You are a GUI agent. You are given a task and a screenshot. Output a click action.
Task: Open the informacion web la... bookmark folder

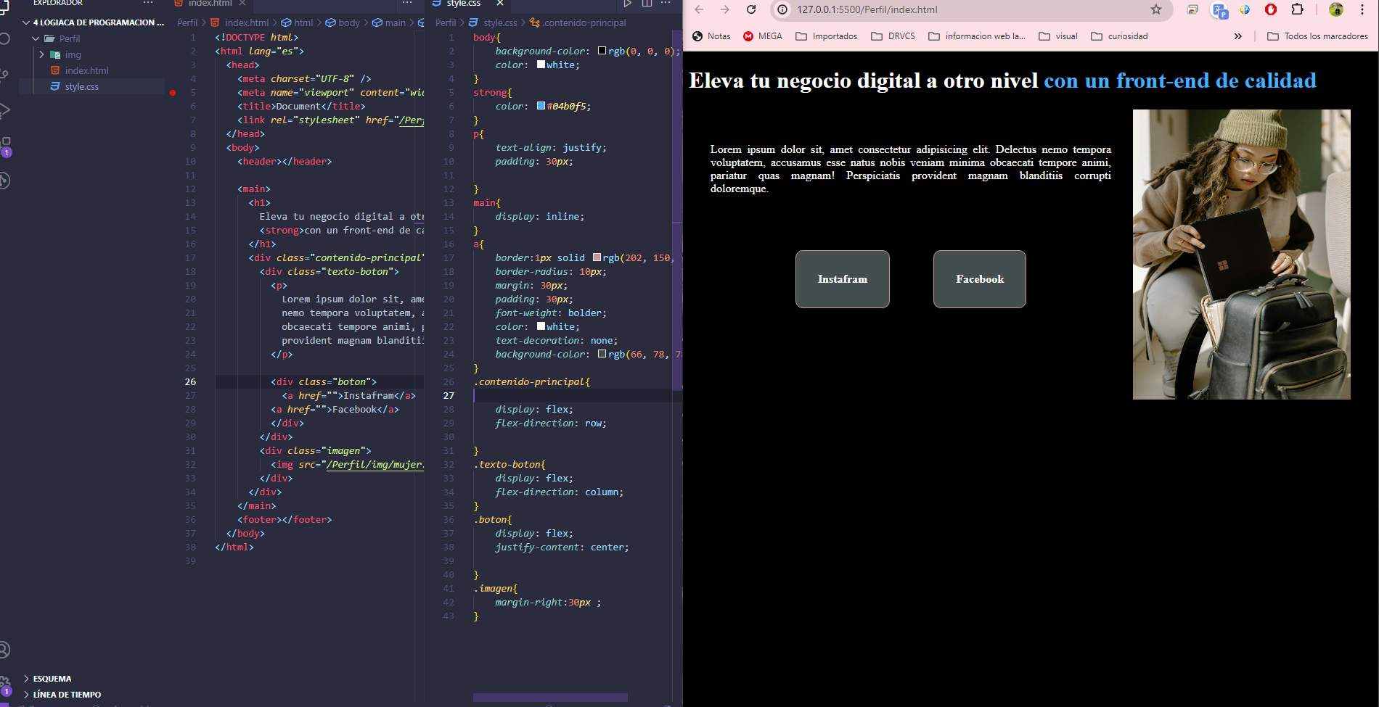(x=977, y=36)
